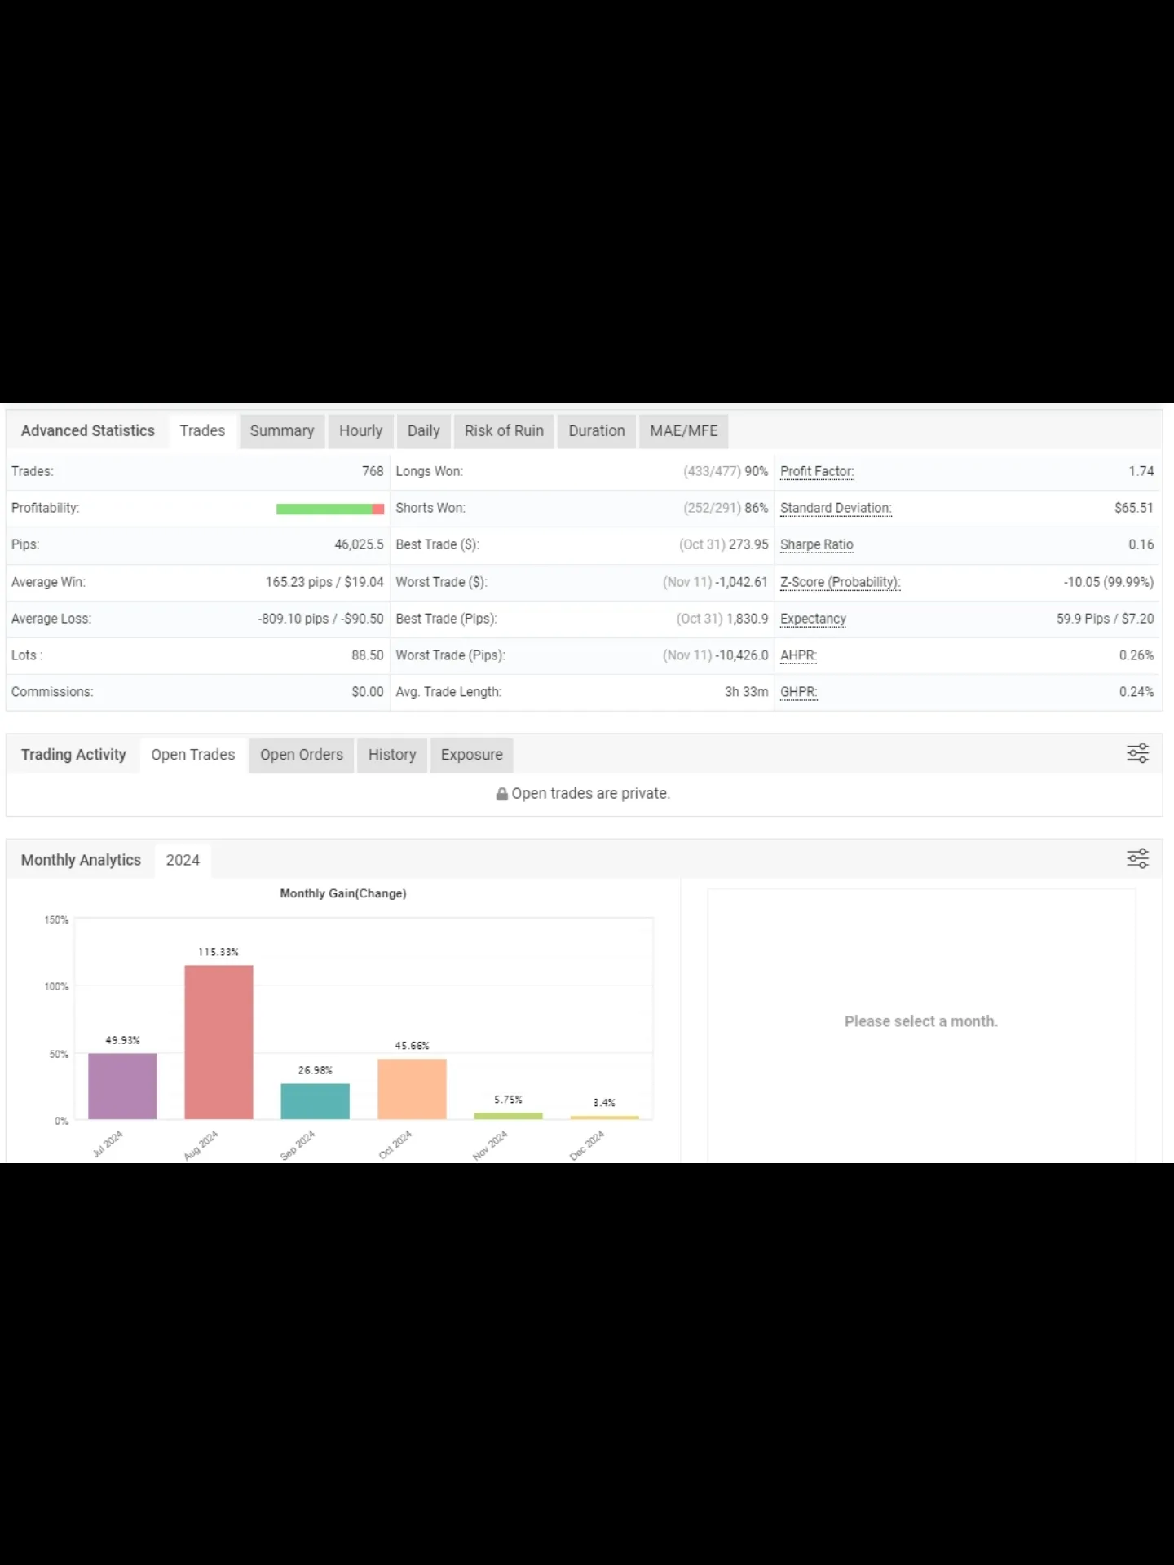Viewport: 1174px width, 1565px height.
Task: Switch to the Summary tab
Action: pos(281,431)
